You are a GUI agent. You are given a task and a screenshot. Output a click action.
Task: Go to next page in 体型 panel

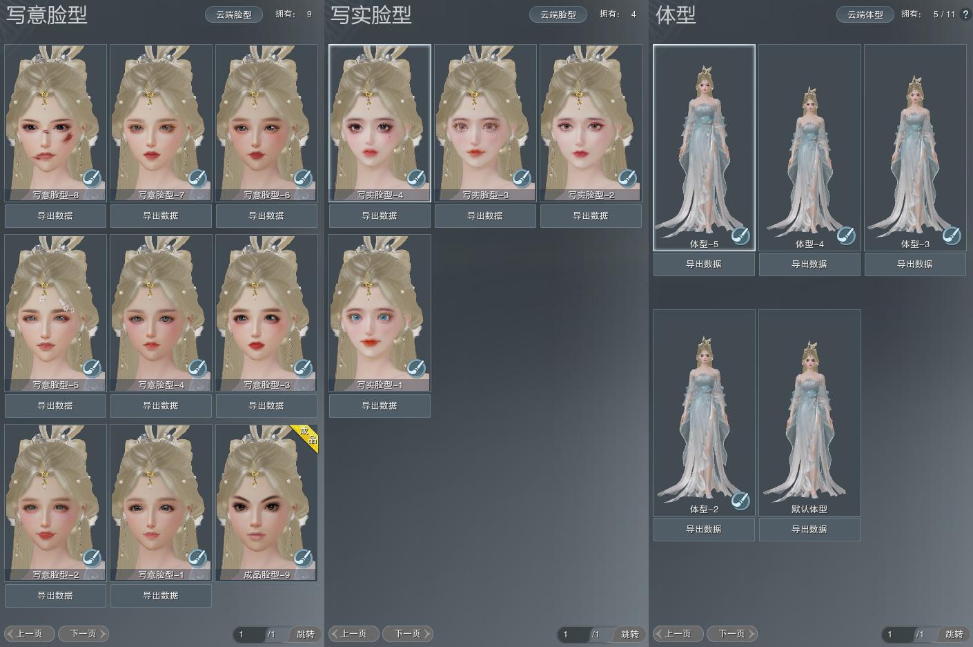[x=732, y=633]
